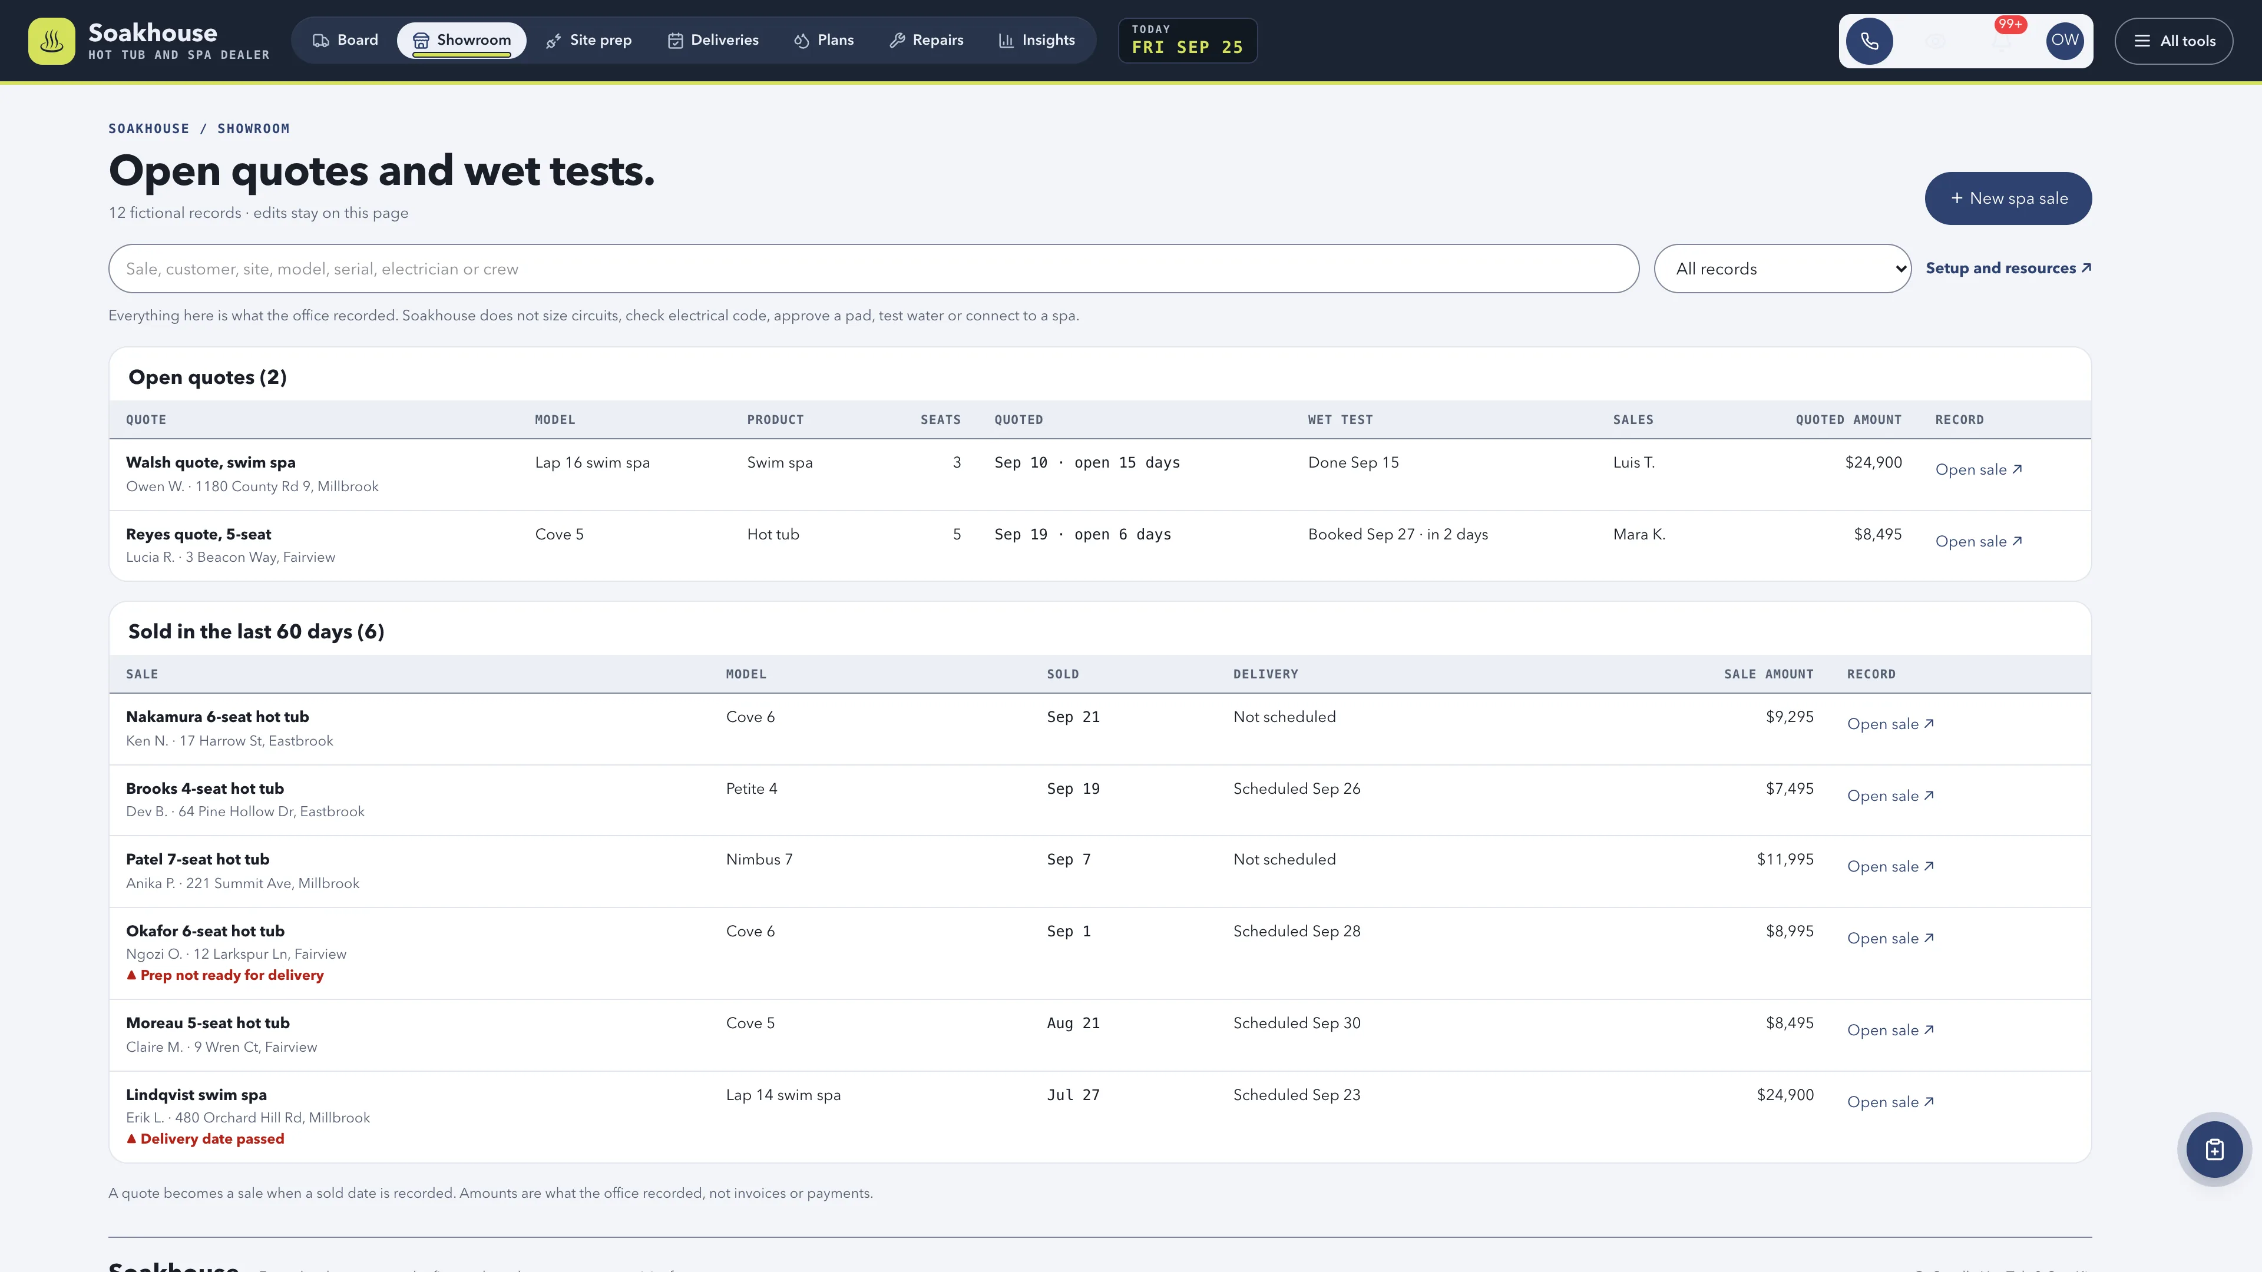Switch to the Board tab

click(x=346, y=41)
